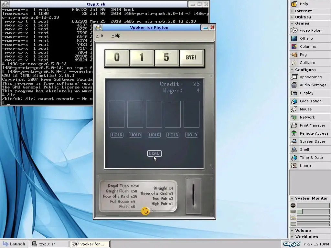Select the 1 wager button
This screenshot has width=331, height=248.
tap(142, 58)
